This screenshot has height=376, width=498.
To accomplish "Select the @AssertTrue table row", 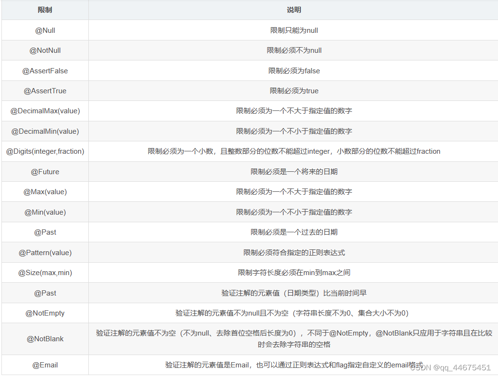I will click(45, 90).
